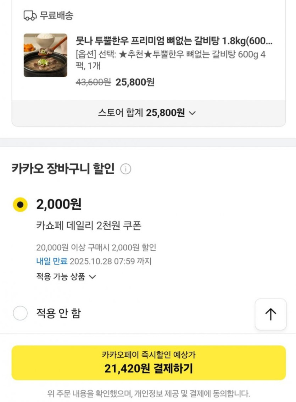
Task: Tap the 적용 안 함 label text
Action: tap(58, 313)
